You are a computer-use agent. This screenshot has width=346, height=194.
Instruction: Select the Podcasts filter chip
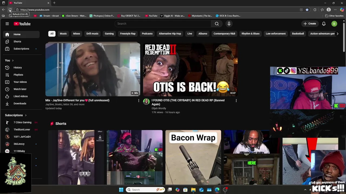147,34
